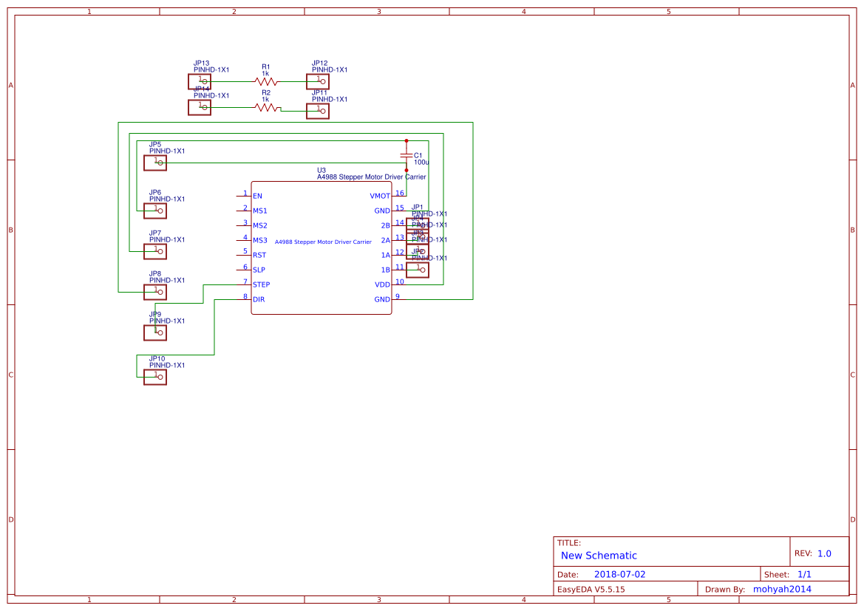Viewport: 864px width, 611px height.
Task: Click the R1 designator label
Action: (265, 66)
